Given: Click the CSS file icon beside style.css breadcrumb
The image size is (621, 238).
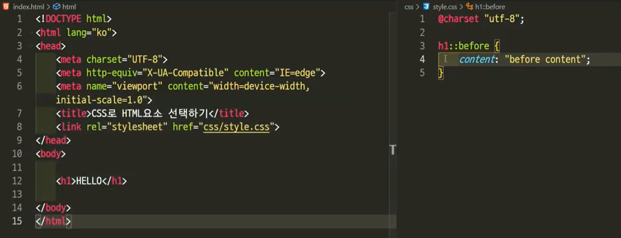Looking at the screenshot, I should click(426, 6).
